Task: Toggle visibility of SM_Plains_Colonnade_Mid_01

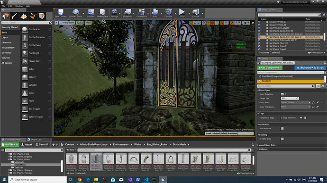Action: pos(259,40)
